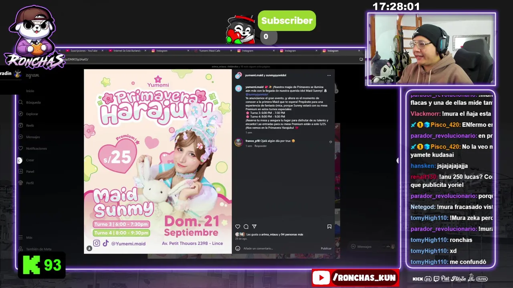Click Responder under franco_p18's comment
Viewport: 513px width, 288px height.
coord(261,146)
